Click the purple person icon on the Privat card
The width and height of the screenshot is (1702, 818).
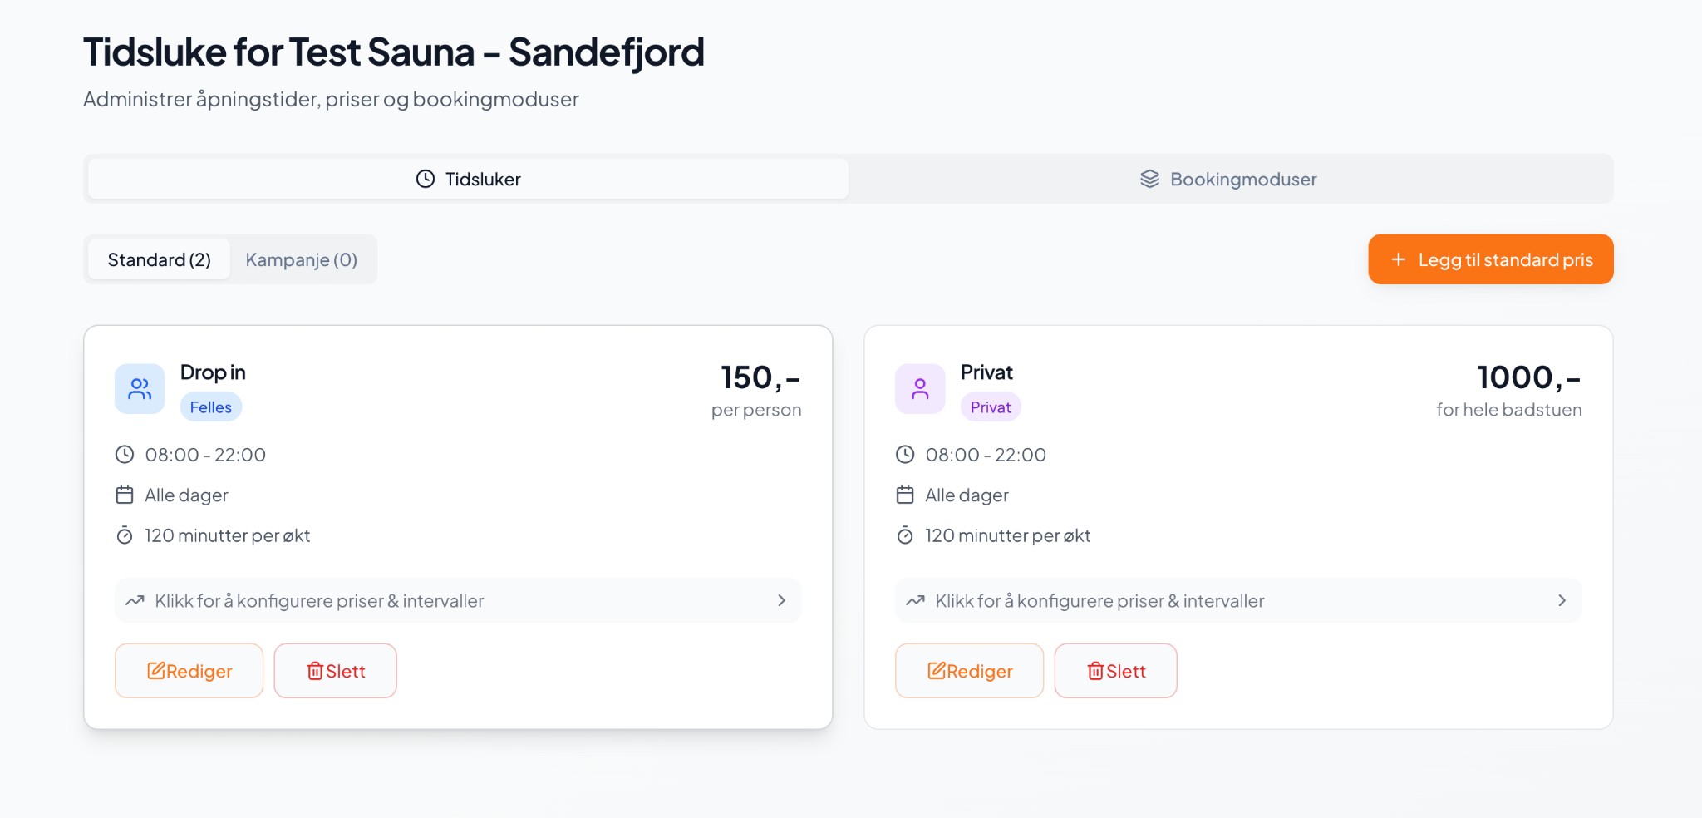coord(919,388)
